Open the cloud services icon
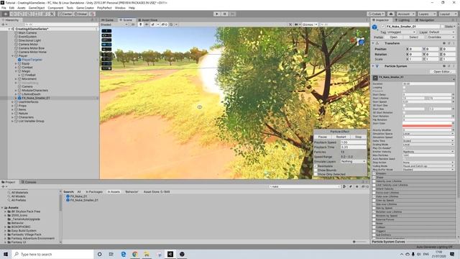Screen dimensions: 460x259 point(391,14)
